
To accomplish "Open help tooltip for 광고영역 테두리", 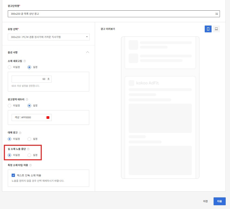I will (x=27, y=99).
